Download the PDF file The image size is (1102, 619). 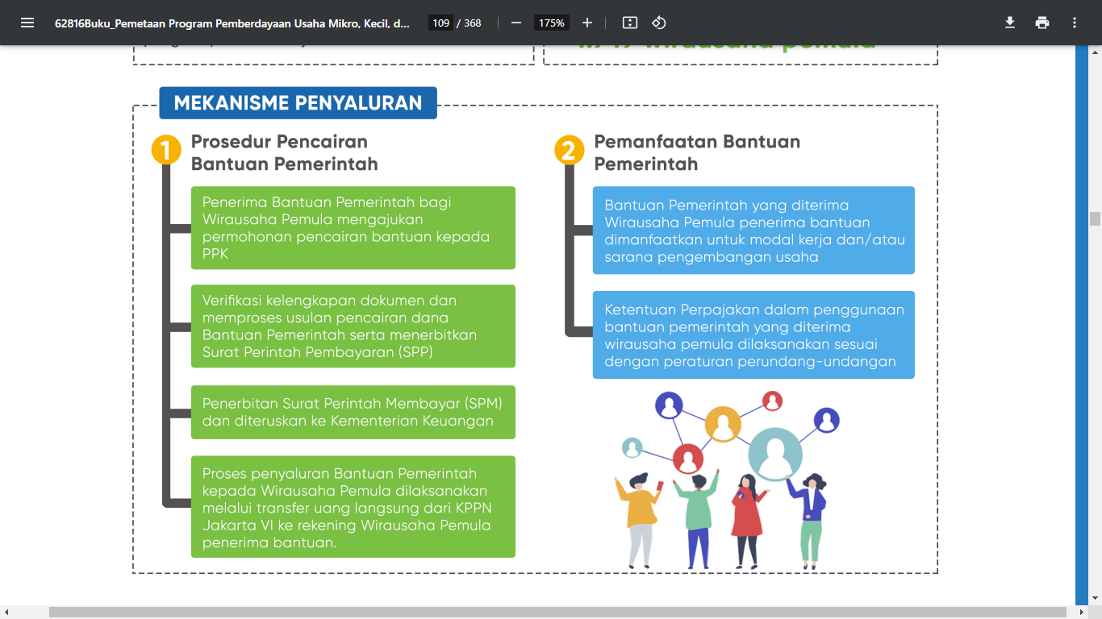coord(1009,23)
